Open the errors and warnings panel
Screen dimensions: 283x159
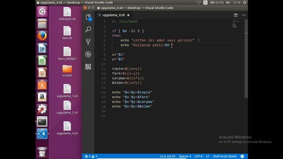pyautogui.click(x=91, y=156)
